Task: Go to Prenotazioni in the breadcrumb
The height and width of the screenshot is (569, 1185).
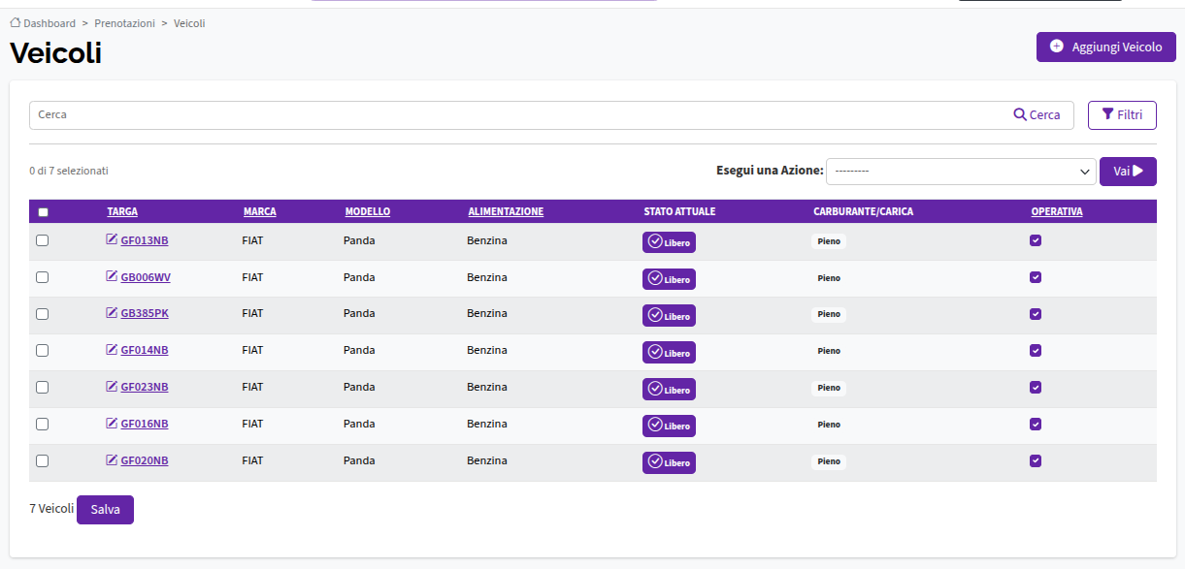Action: (124, 23)
